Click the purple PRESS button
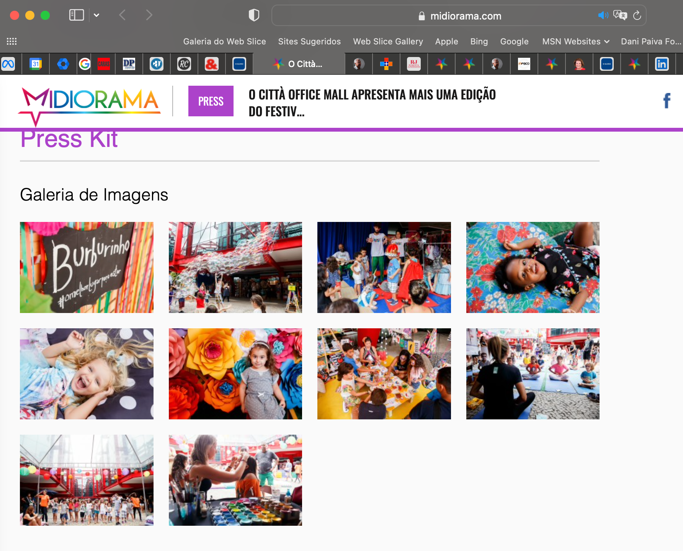683x551 pixels. pos(211,101)
